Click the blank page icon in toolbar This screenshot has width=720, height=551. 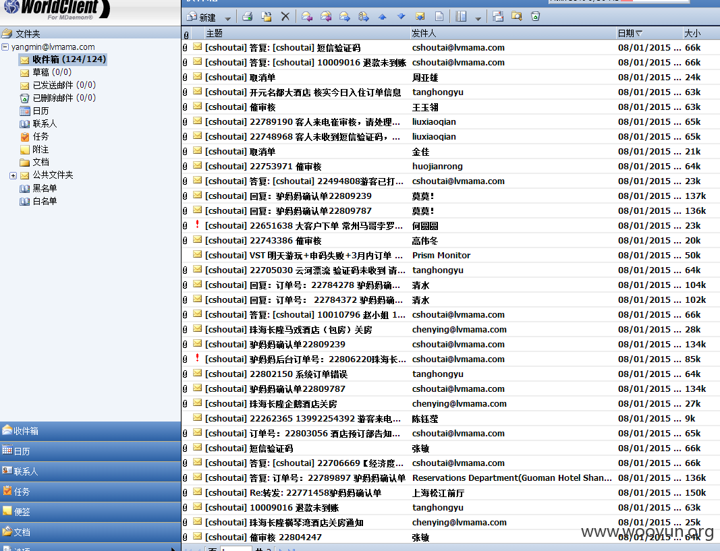pos(439,16)
